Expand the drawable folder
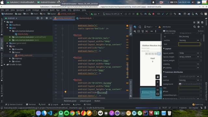The image size is (208, 117). pyautogui.click(x=10, y=49)
